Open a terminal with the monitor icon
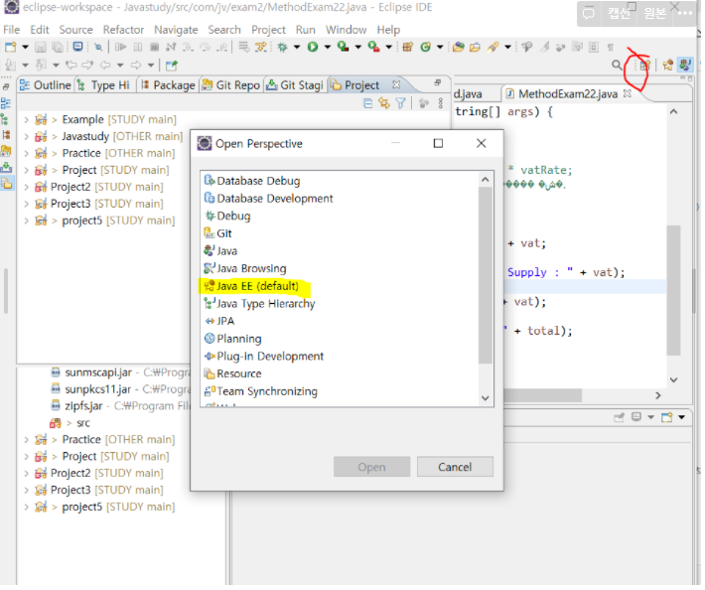 coord(77,47)
